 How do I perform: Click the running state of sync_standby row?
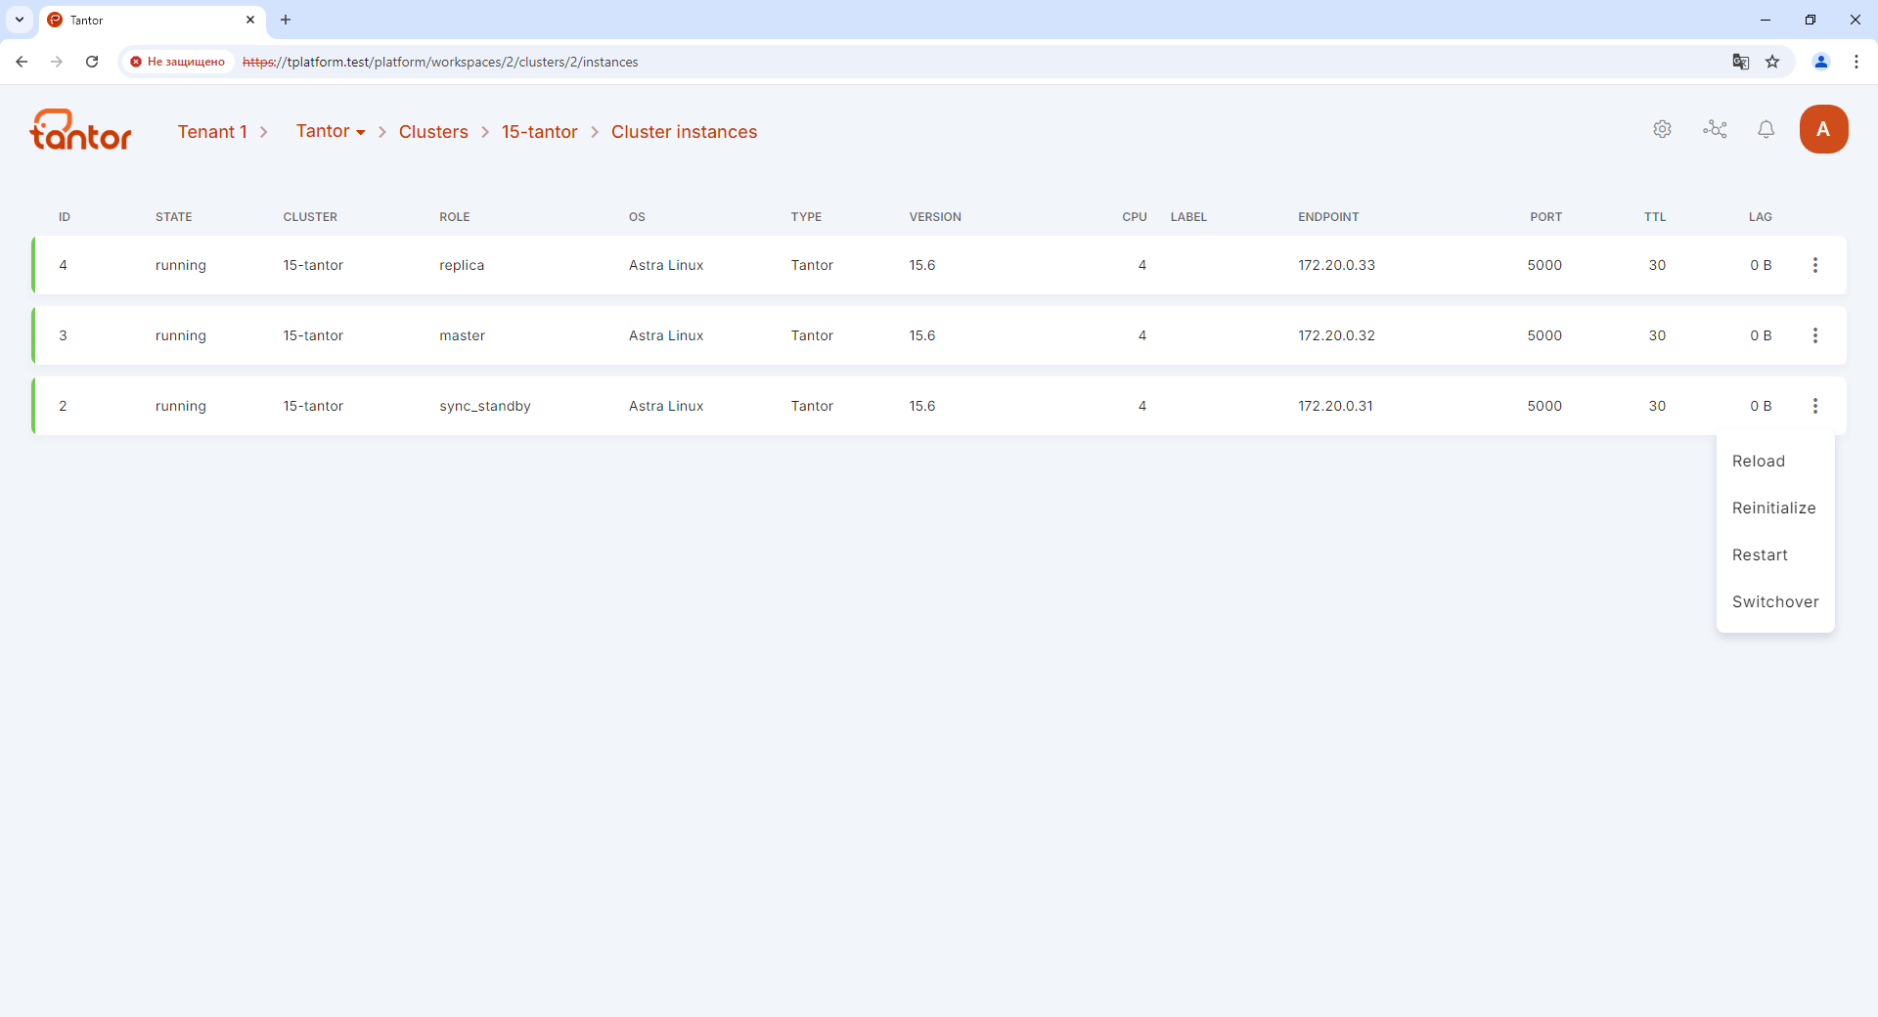[181, 406]
